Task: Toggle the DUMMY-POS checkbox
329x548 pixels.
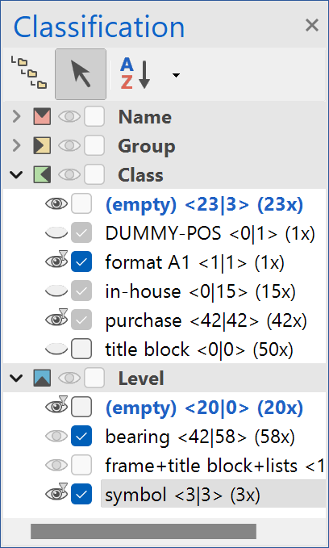Action: pyautogui.click(x=81, y=232)
